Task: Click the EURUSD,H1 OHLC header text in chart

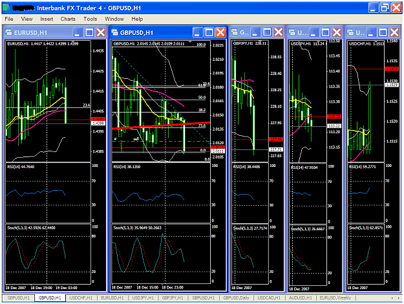Action: pyautogui.click(x=43, y=44)
